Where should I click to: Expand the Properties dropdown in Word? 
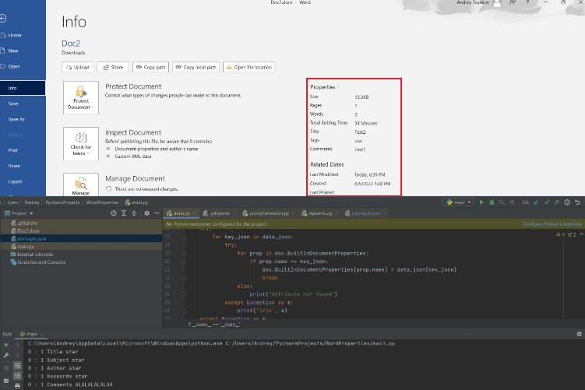(x=325, y=87)
